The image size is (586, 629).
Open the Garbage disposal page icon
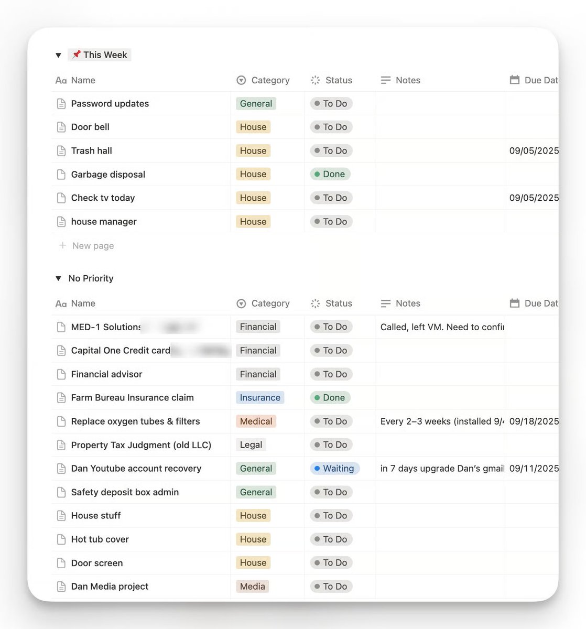[x=61, y=175]
